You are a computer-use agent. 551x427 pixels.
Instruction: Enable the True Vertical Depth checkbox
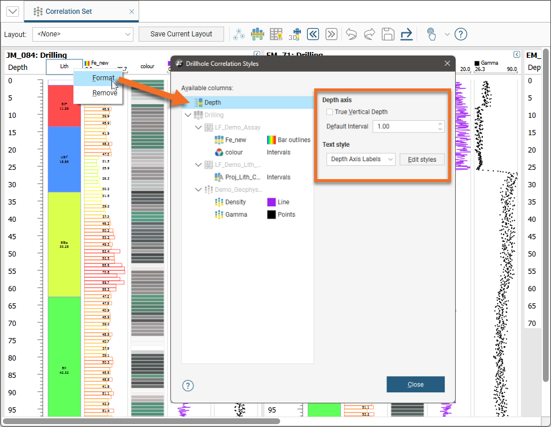tap(329, 112)
